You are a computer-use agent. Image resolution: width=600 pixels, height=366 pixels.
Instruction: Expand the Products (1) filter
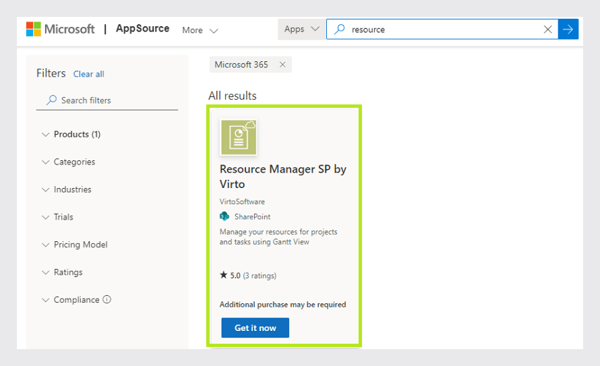pos(71,134)
